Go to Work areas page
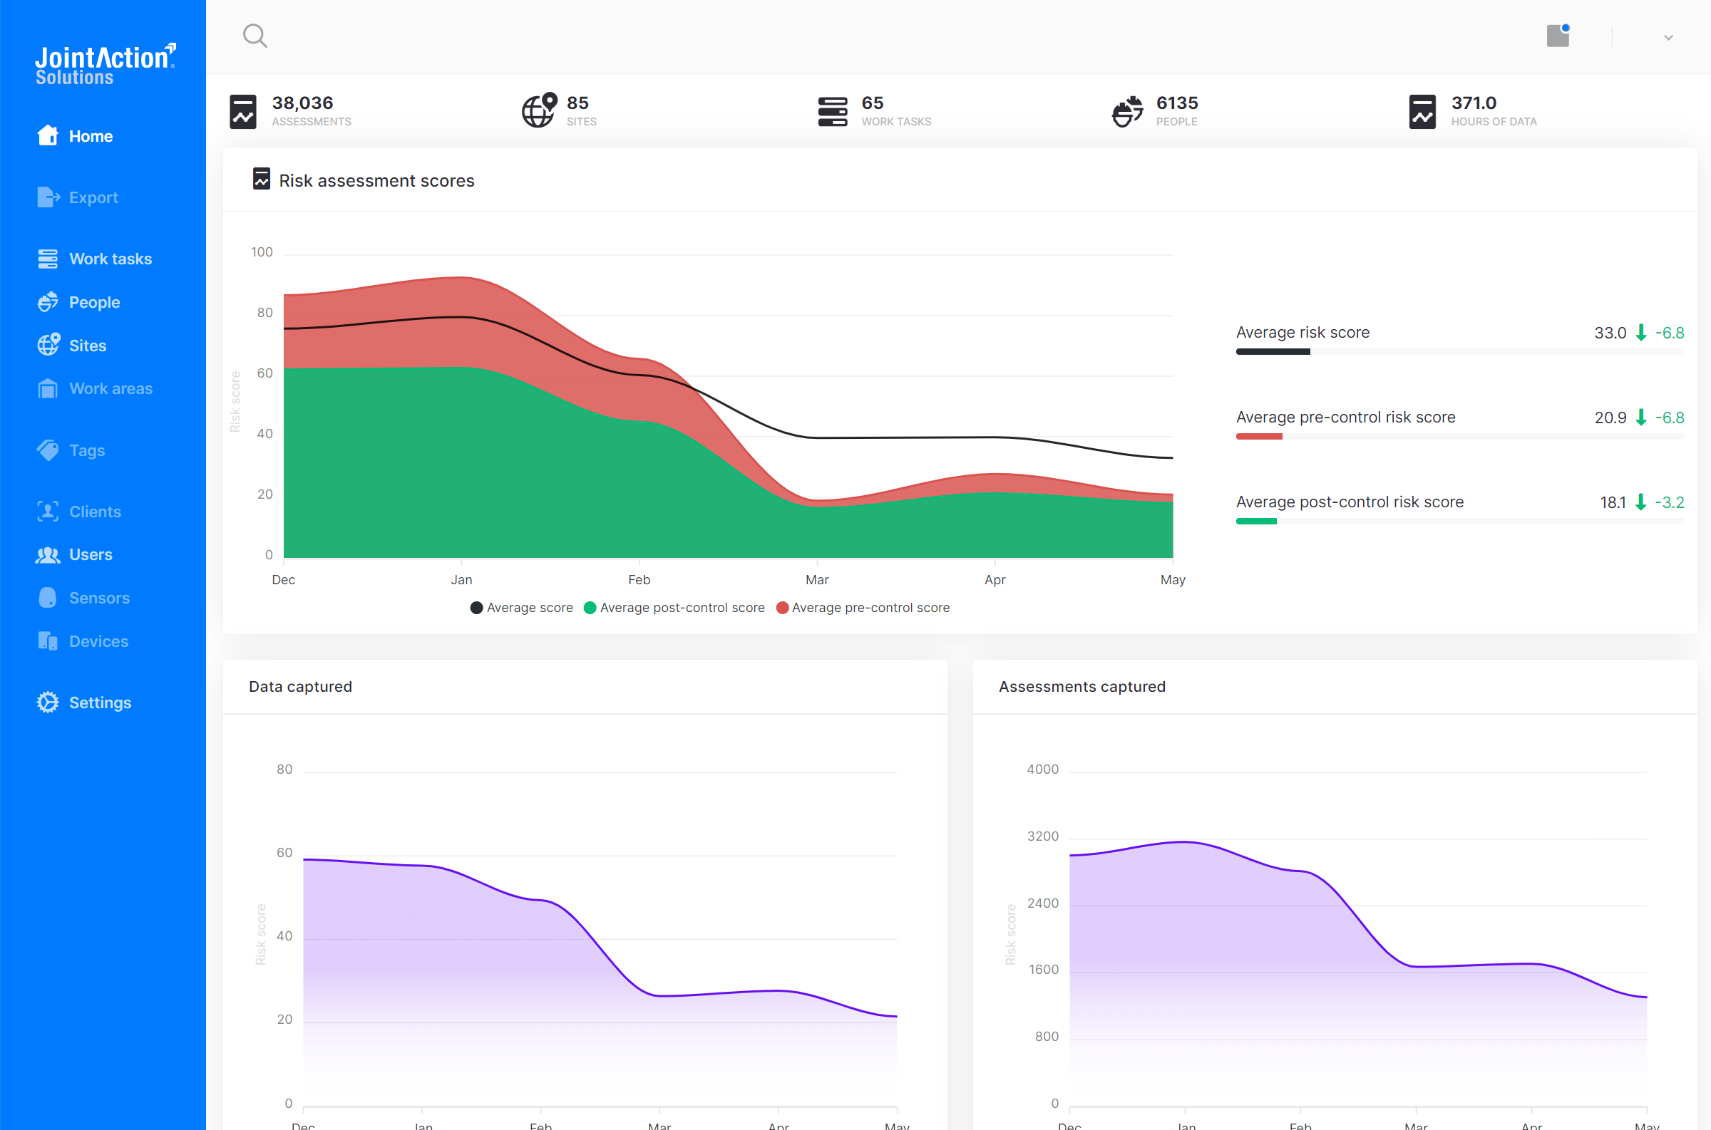Image resolution: width=1711 pixels, height=1130 pixels. tap(96, 389)
